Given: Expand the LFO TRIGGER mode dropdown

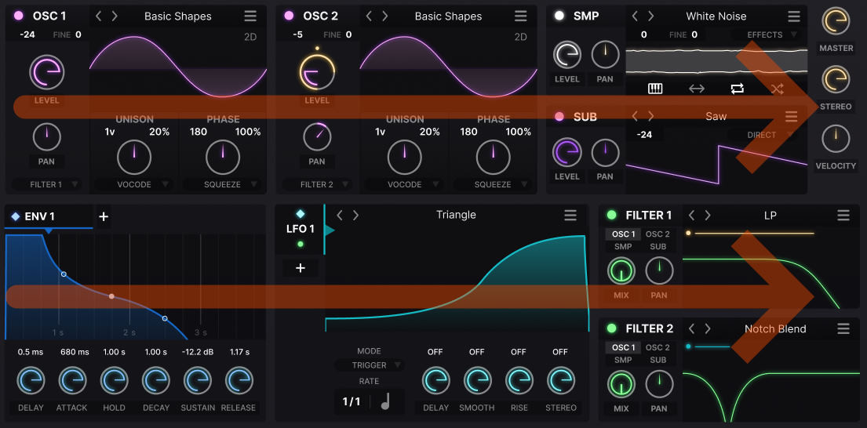Looking at the screenshot, I should pos(369,365).
